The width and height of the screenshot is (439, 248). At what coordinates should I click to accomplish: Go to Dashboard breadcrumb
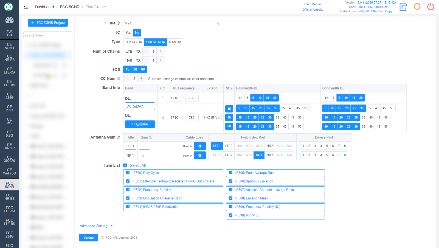[44, 7]
